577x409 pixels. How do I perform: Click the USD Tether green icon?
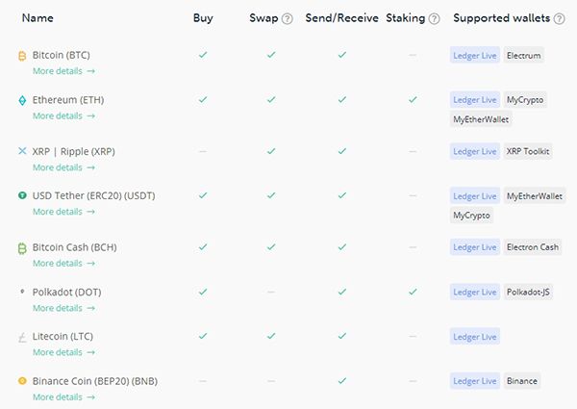click(22, 195)
